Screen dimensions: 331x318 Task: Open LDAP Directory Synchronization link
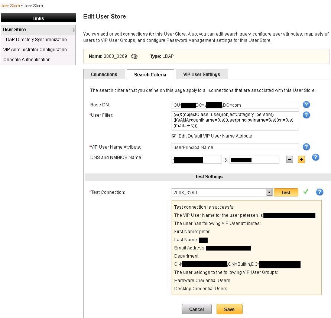[35, 40]
